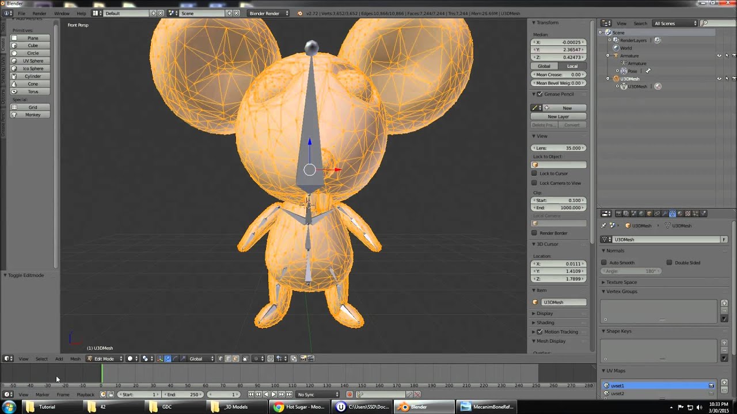Screen dimensions: 737x414
Task: Toggle Armature visibility eye in outliner
Action: point(719,56)
